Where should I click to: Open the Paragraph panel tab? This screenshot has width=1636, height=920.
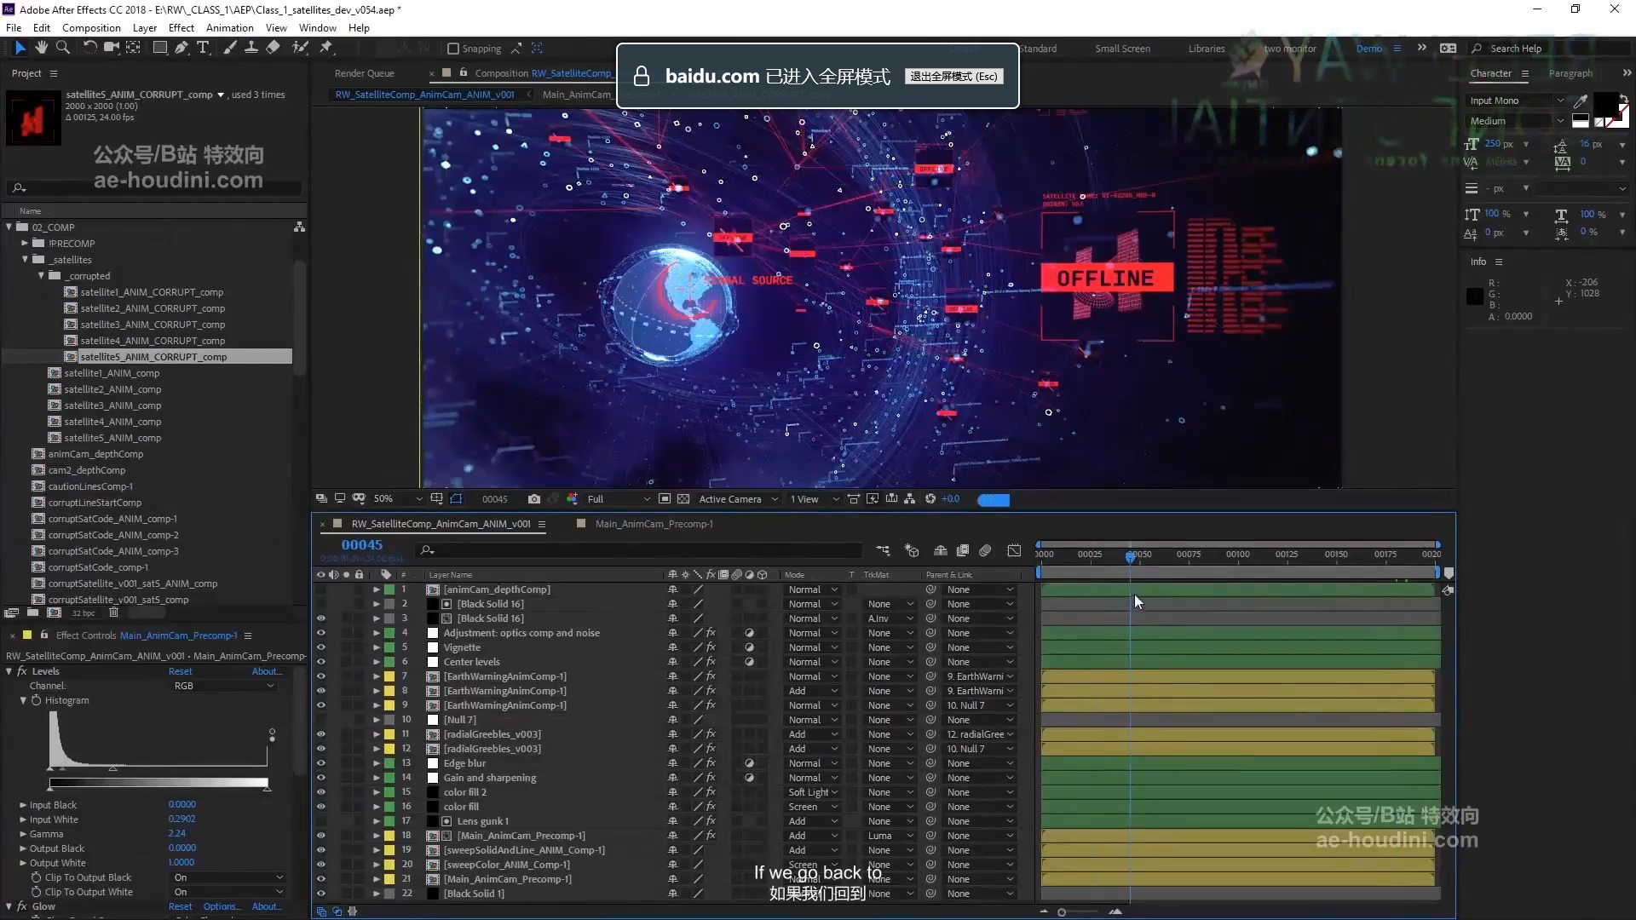pos(1570,73)
